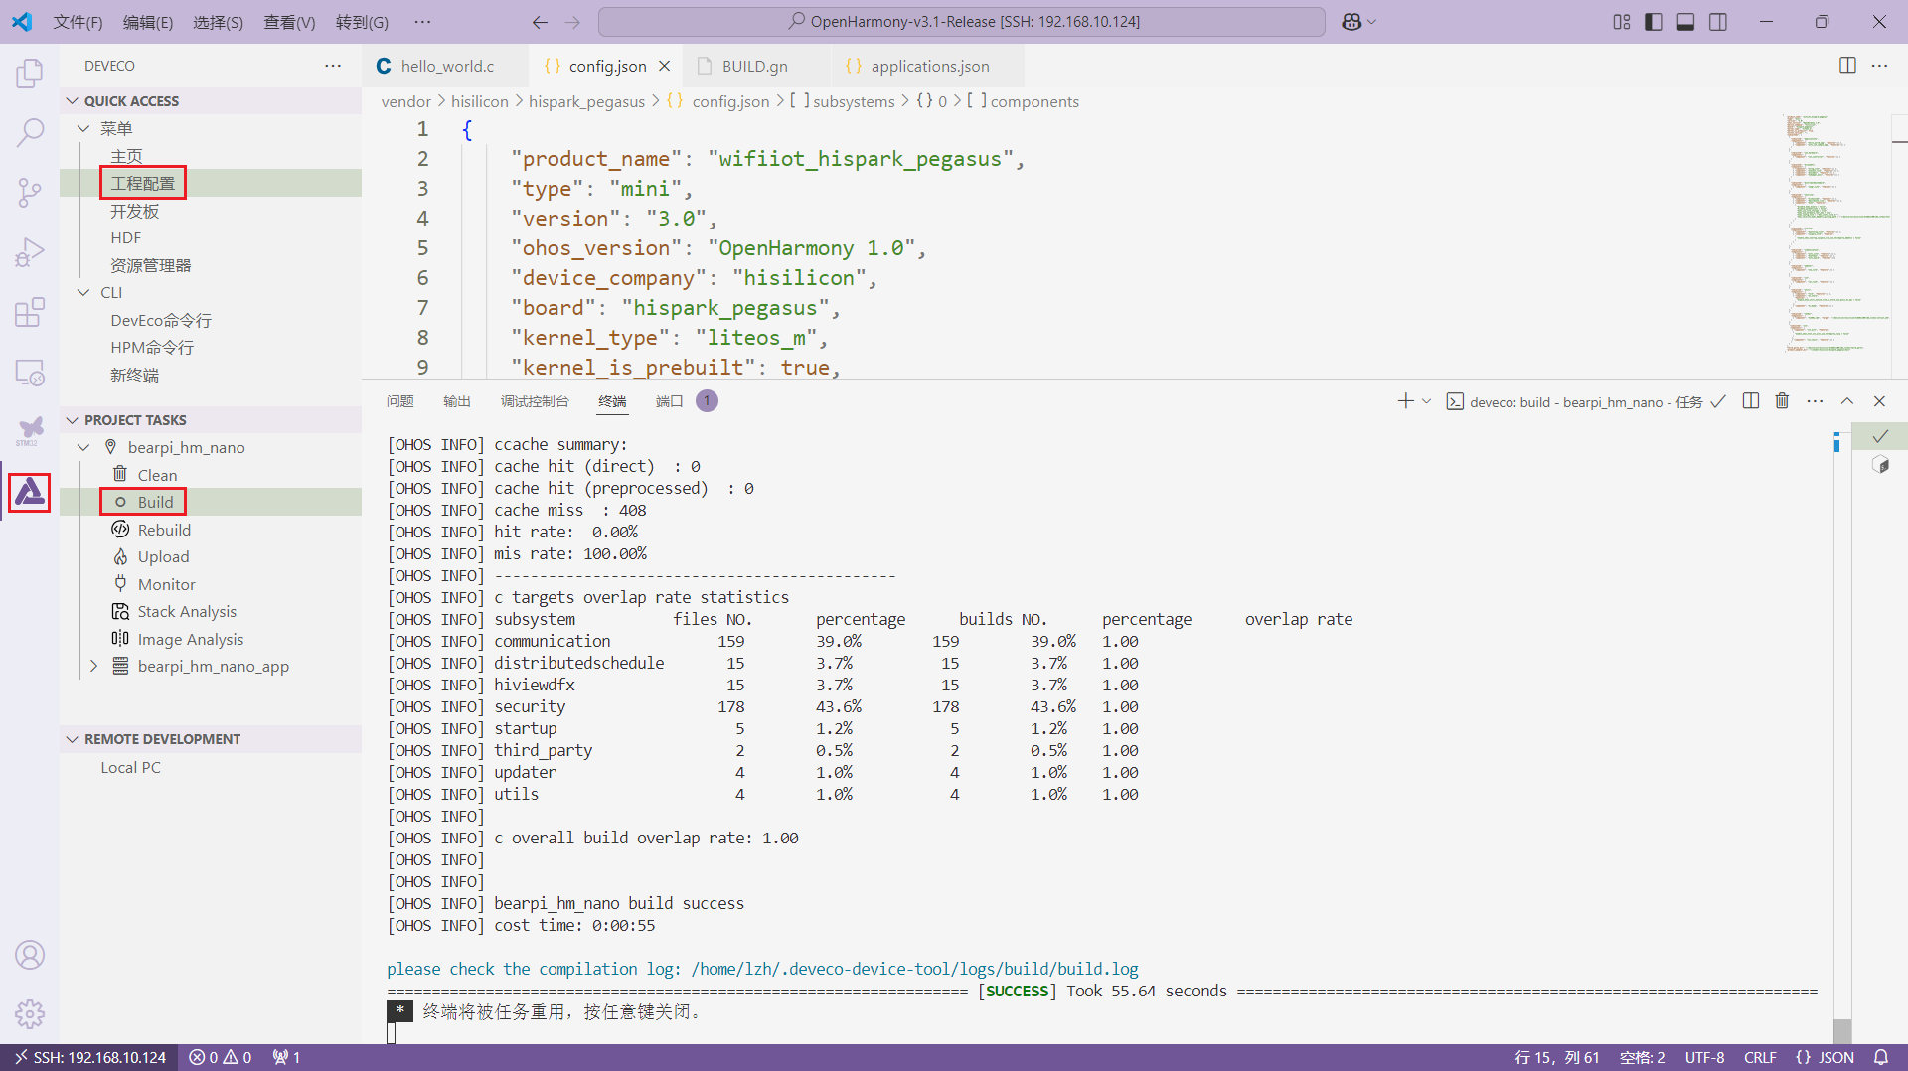Viewport: 1908px width, 1071px height.
Task: Open Source Control view in activity bar
Action: point(30,193)
